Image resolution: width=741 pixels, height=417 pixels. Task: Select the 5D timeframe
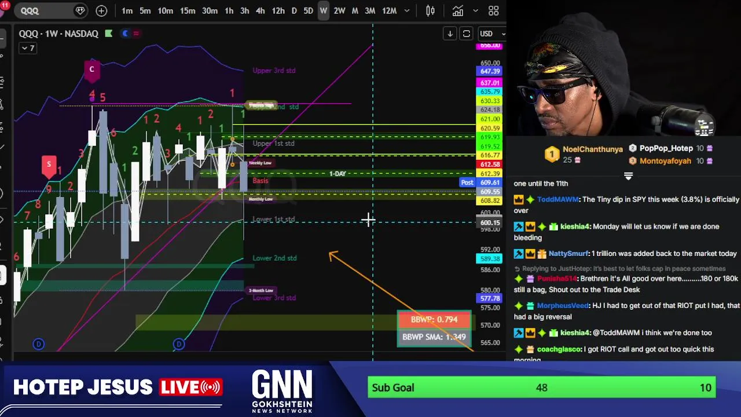(308, 10)
